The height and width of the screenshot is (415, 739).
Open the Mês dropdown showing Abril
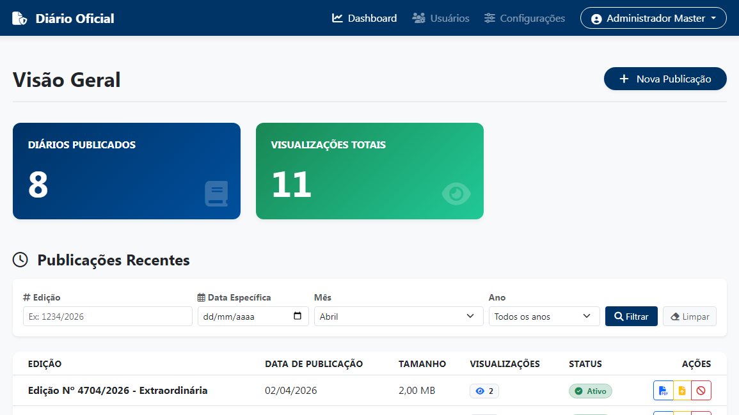coord(399,317)
